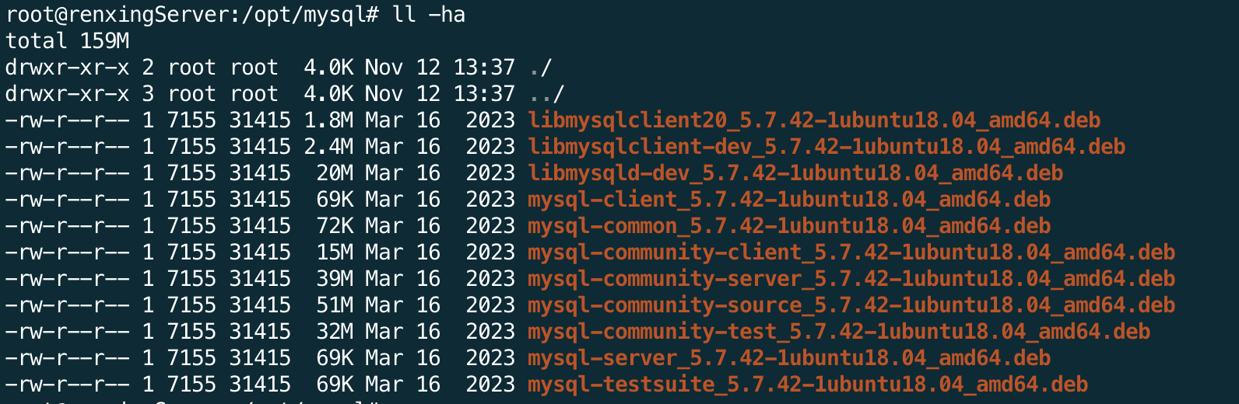1239x404 pixels.
Task: Click permissions 'drwxr-xr-x' of './' row
Action: click(68, 68)
